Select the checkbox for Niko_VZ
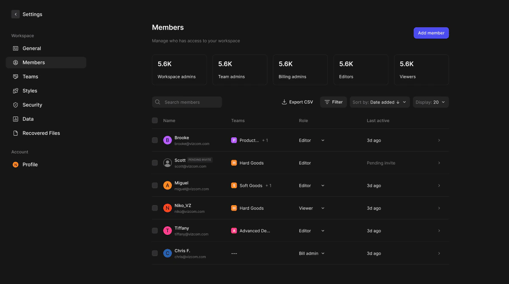This screenshot has width=509, height=284. click(154, 208)
